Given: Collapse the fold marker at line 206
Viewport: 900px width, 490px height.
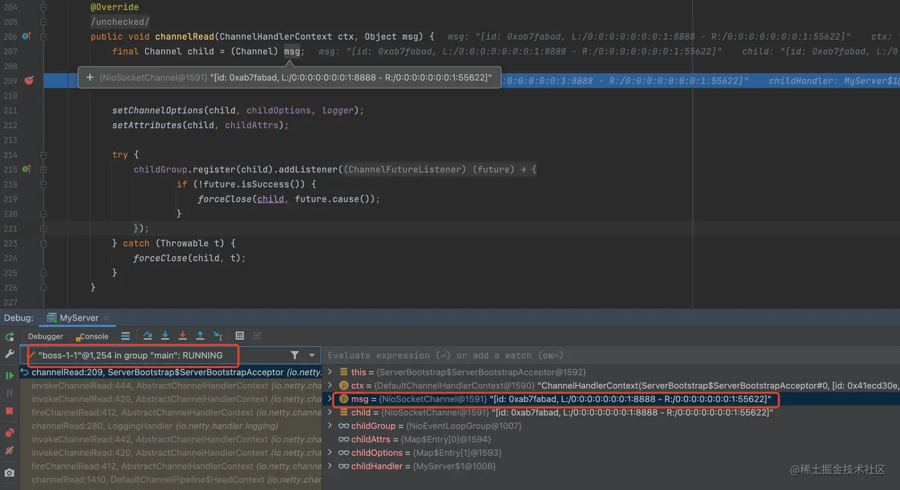Looking at the screenshot, I should click(43, 36).
